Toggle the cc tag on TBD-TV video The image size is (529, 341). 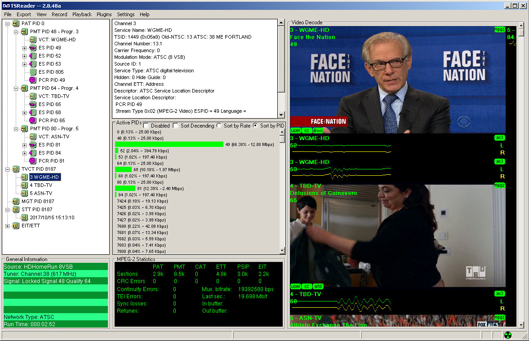click(307, 286)
